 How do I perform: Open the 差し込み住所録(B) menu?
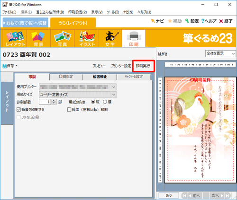click(x=50, y=12)
